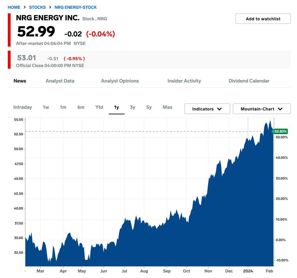
Task: Click the ( -0.95% ) change value
Action: pos(74,59)
